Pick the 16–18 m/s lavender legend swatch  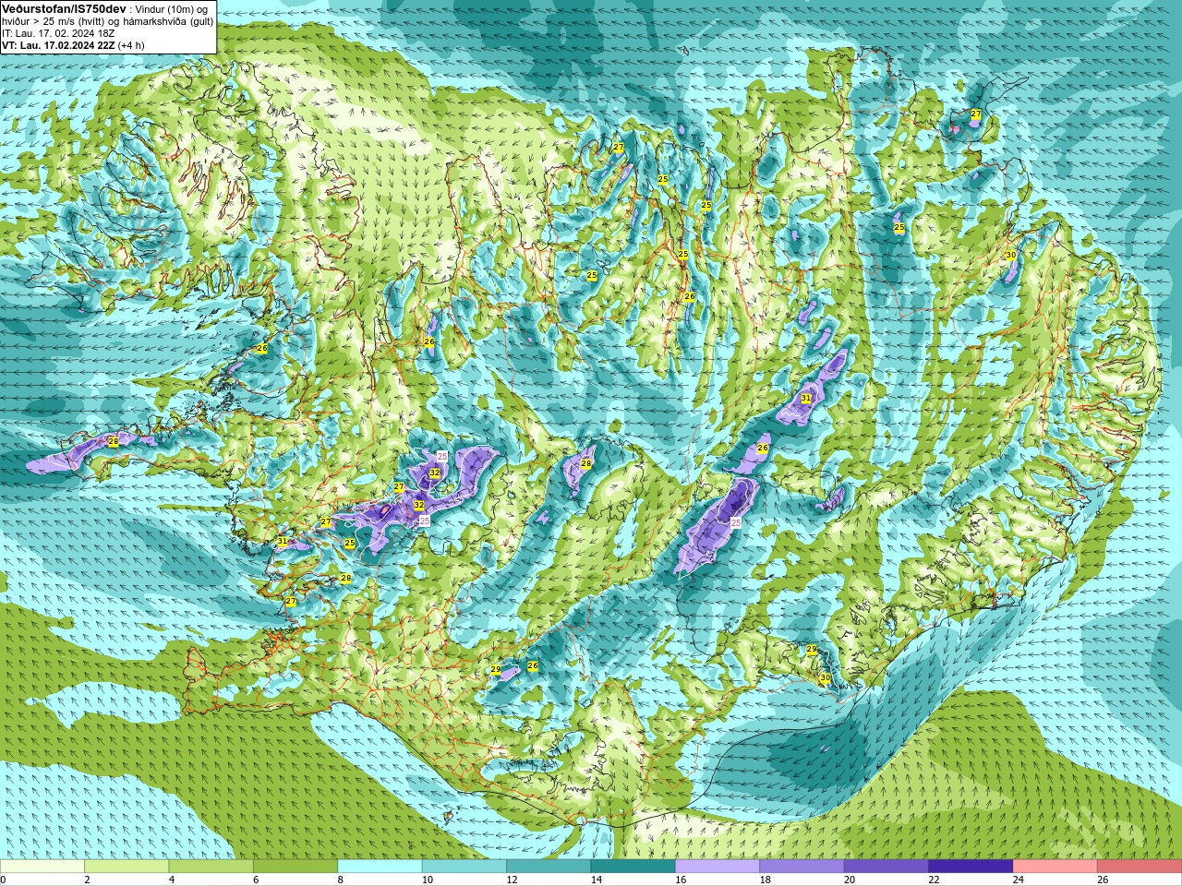click(718, 867)
